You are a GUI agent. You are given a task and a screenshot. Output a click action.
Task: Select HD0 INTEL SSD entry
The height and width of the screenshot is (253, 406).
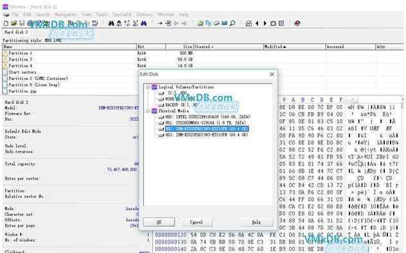coord(207,117)
